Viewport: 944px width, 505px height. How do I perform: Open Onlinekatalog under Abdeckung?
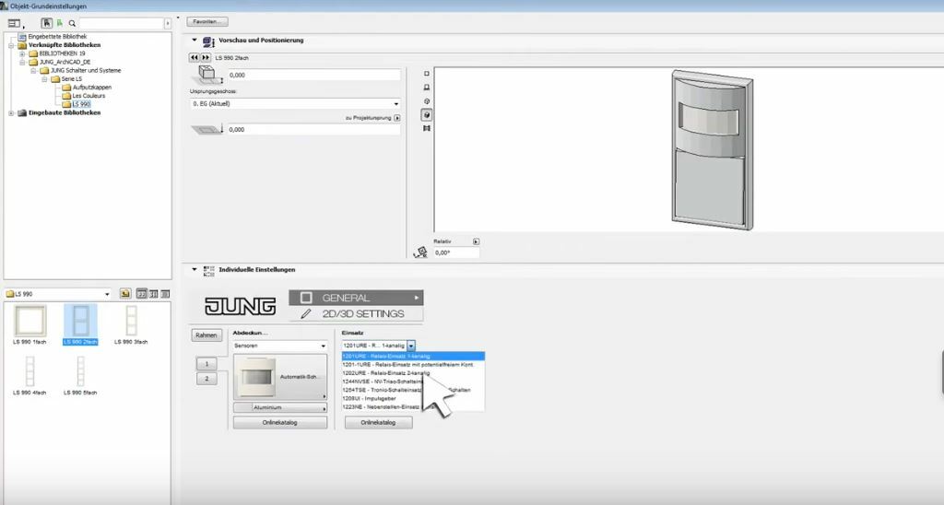(x=280, y=423)
